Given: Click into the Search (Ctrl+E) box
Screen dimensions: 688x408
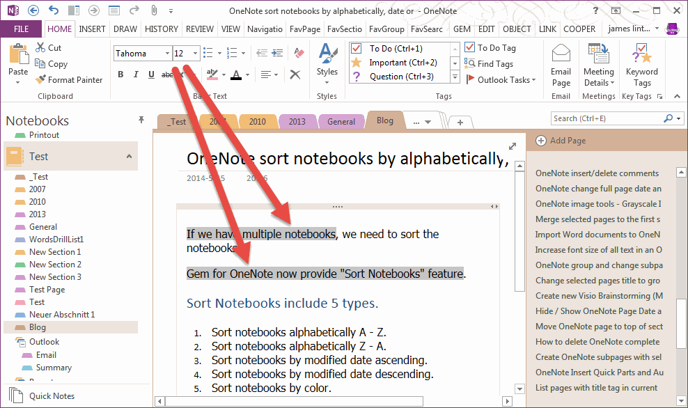Looking at the screenshot, I should [607, 118].
